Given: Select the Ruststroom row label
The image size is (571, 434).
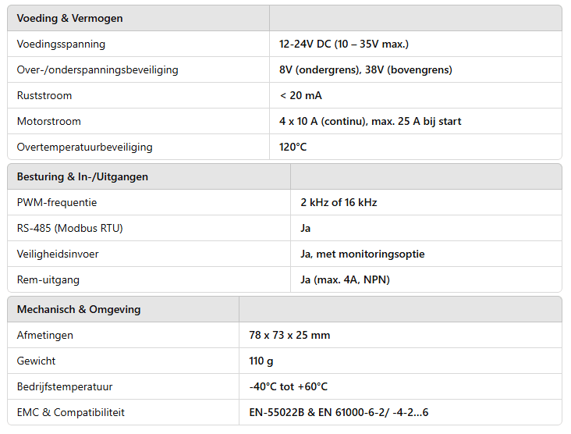Looking at the screenshot, I should 44,96.
